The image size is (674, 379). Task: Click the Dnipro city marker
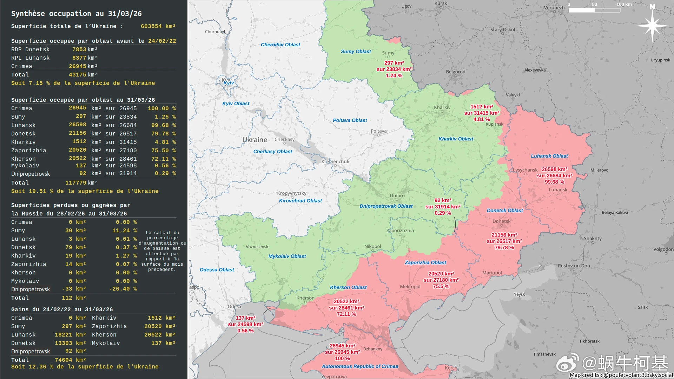397,200
